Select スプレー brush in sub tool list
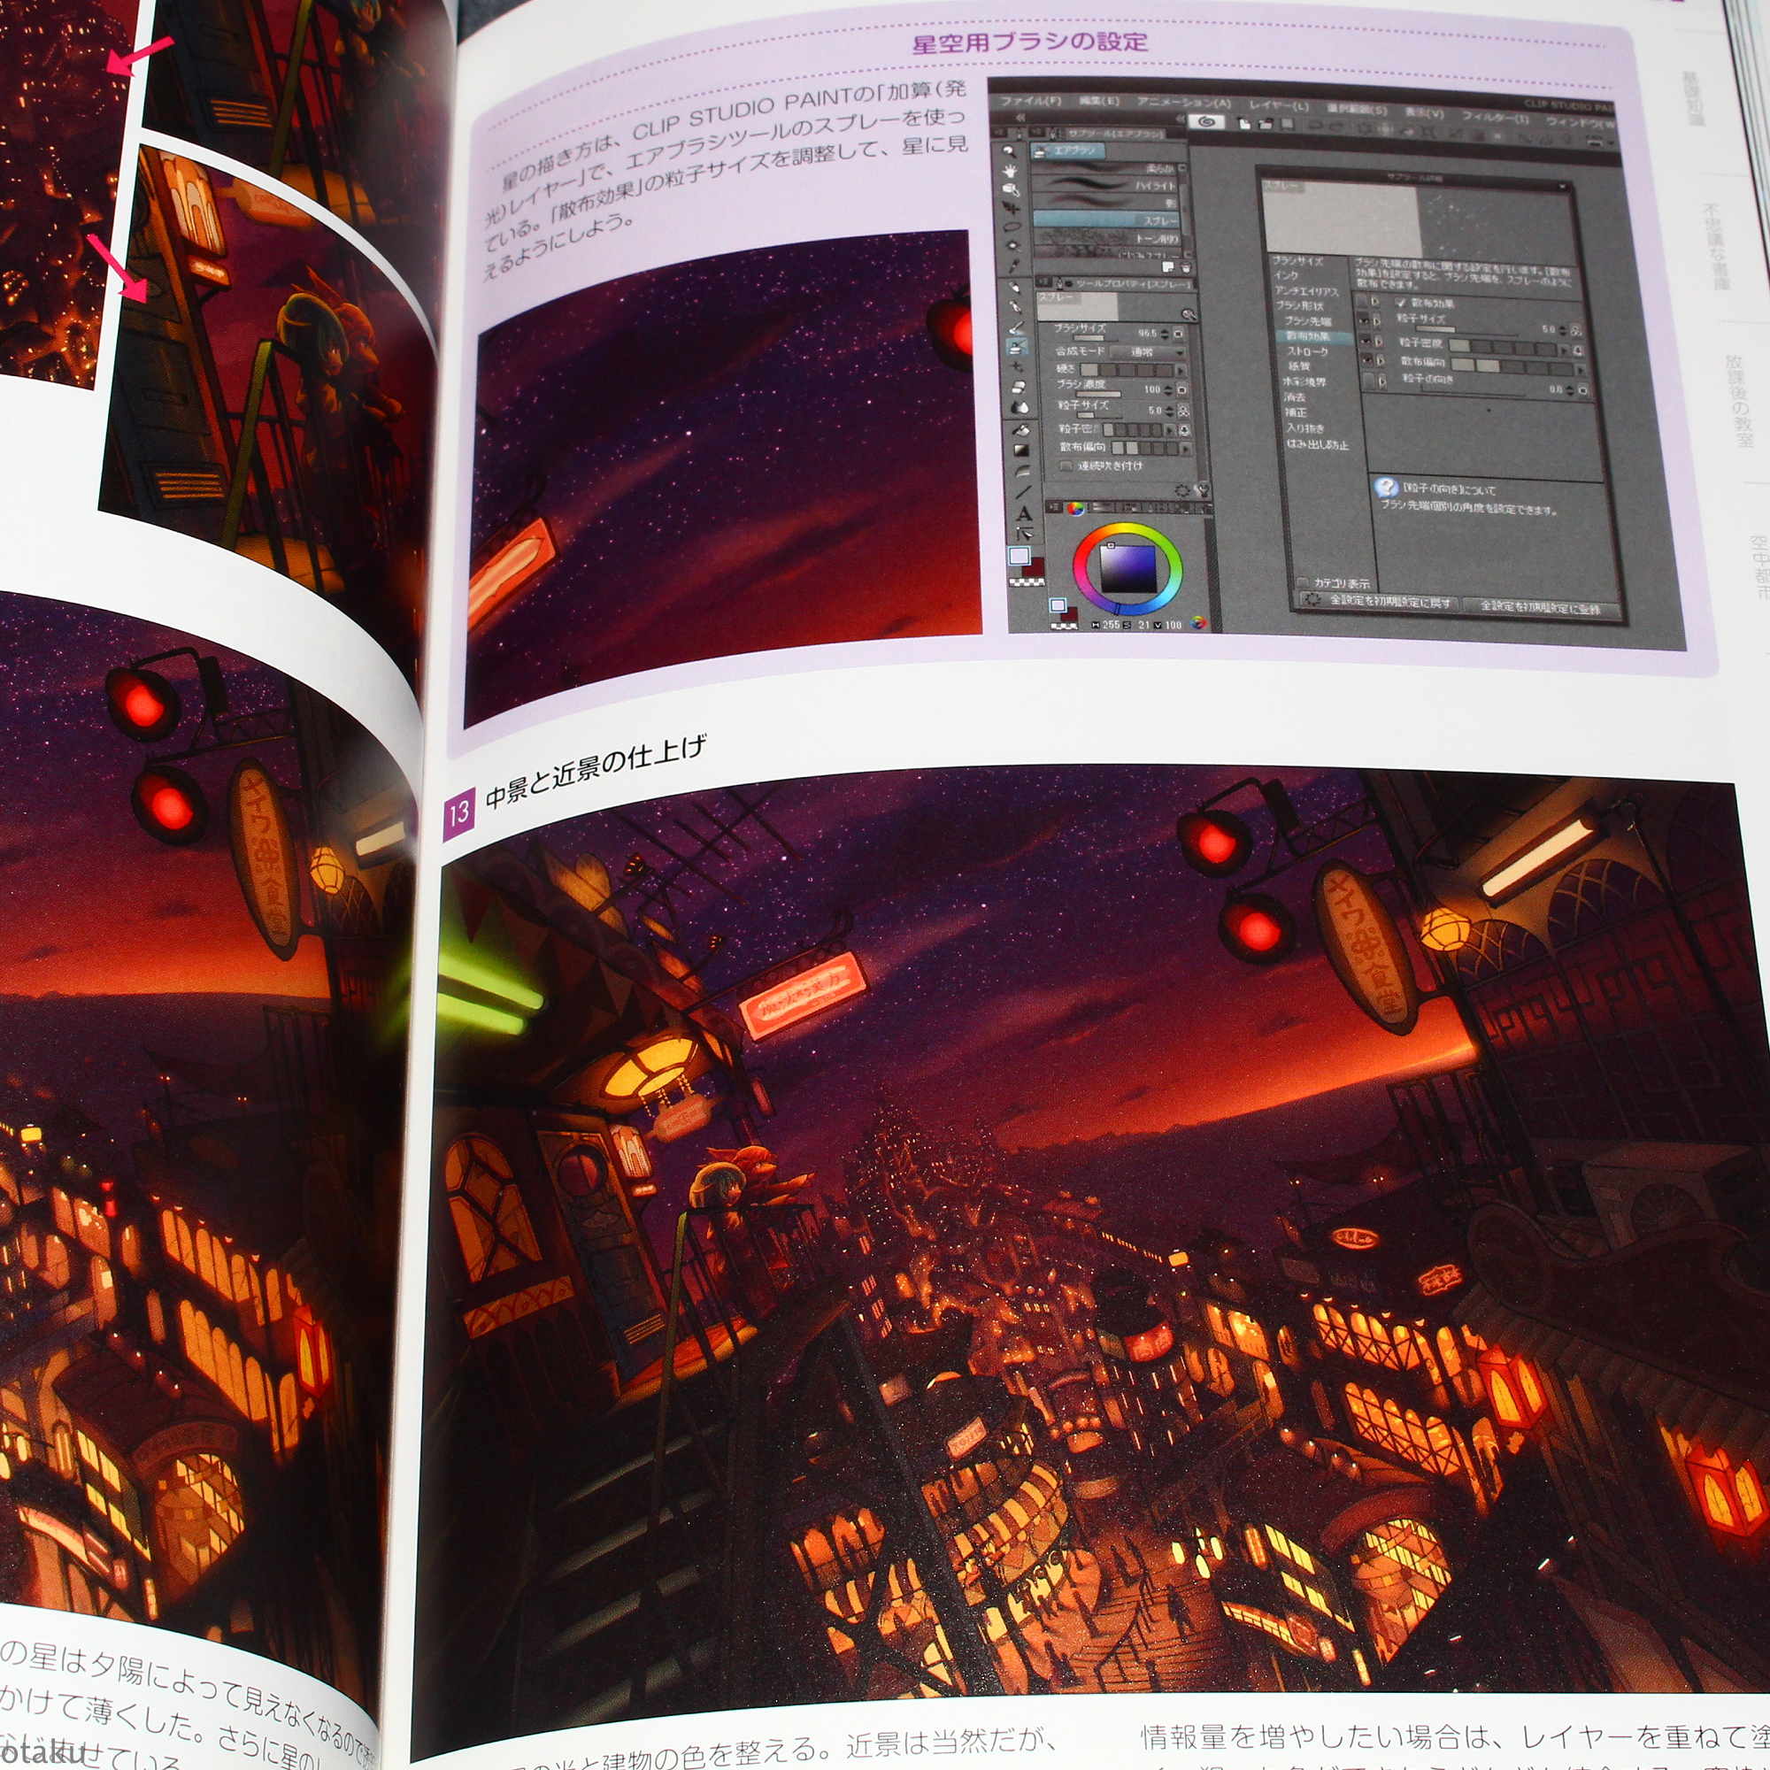Screen dimensions: 1770x1770 tap(1107, 219)
